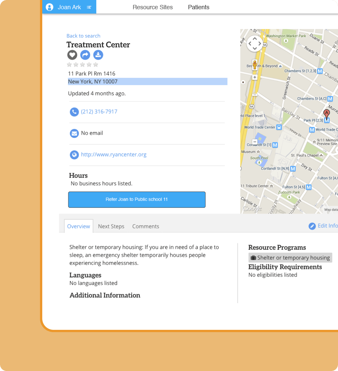Screen dimensions: 338x371
Task: Click Joan Ark's profile avatar icon
Action: 49,7
